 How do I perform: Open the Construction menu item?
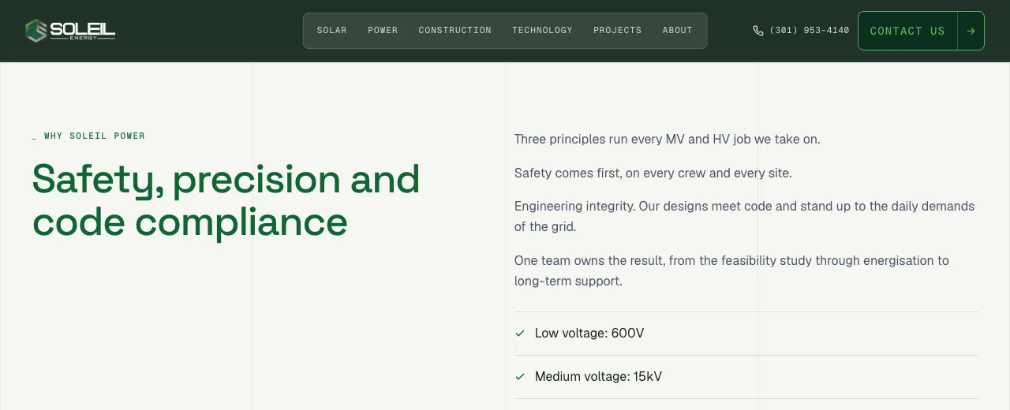click(x=455, y=31)
